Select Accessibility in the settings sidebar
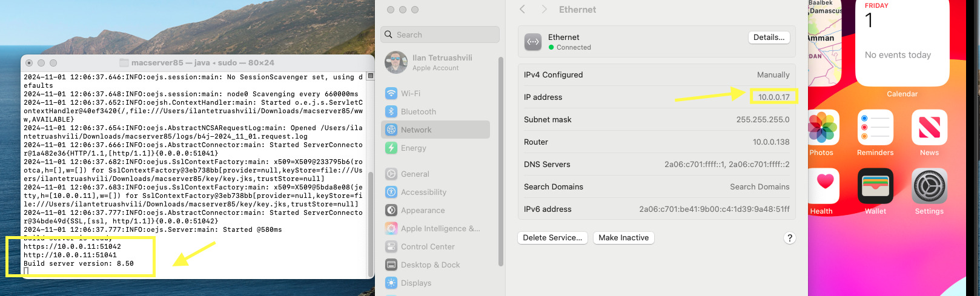This screenshot has height=296, width=980. (x=435, y=192)
